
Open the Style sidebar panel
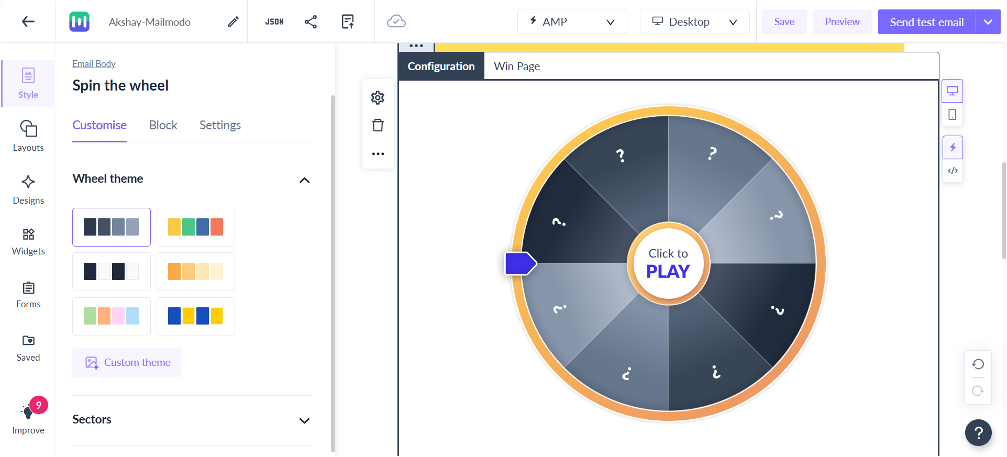click(28, 84)
